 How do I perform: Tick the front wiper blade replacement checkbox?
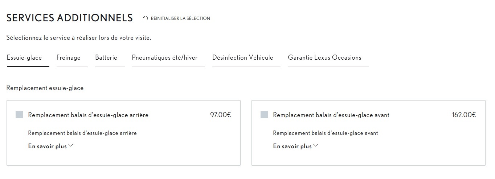(264, 115)
